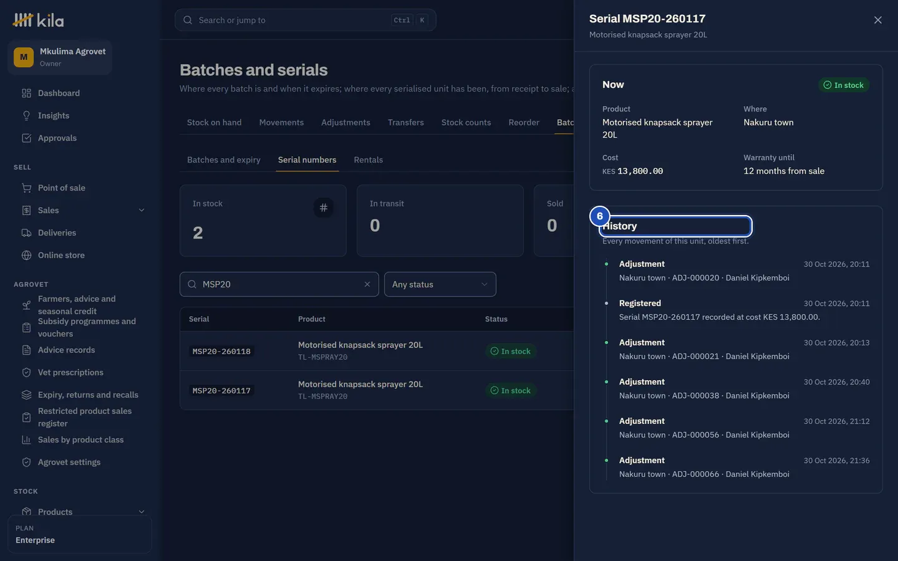This screenshot has width=898, height=561.
Task: Click the Mkulima Agrovet account button
Action: click(x=60, y=57)
